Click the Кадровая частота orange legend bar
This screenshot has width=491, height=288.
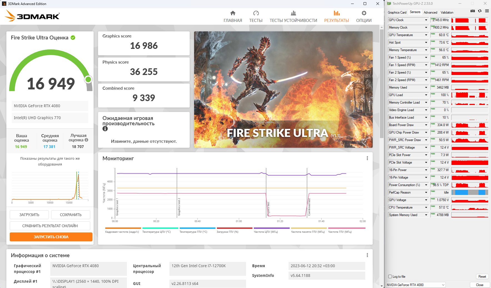tap(123, 228)
